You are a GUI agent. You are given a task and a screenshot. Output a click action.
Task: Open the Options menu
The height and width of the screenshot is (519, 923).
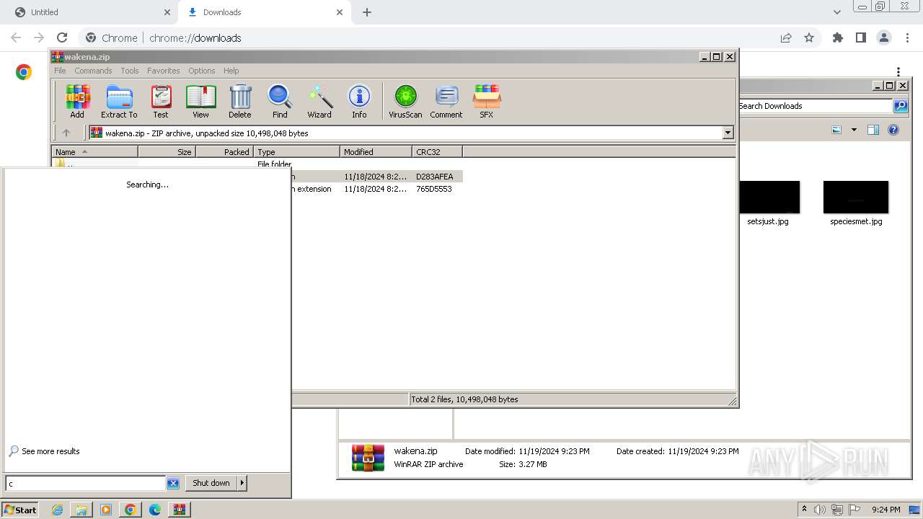click(x=202, y=71)
